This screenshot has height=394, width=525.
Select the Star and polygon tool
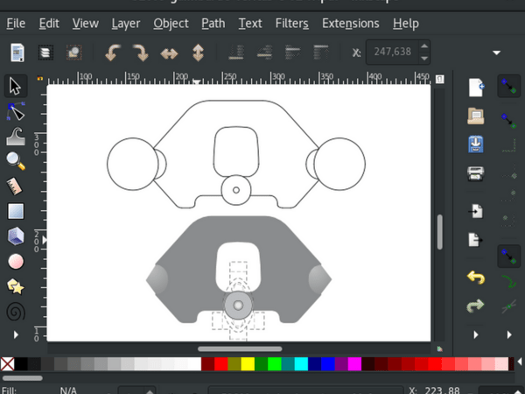click(15, 286)
